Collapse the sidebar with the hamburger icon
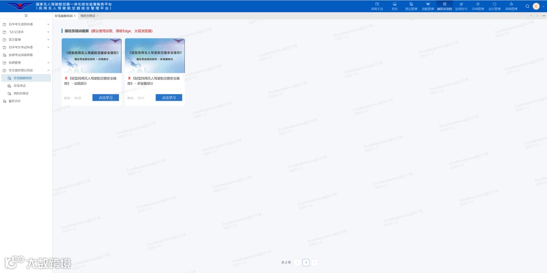Viewport: 547px width, 273px height. tap(26, 16)
